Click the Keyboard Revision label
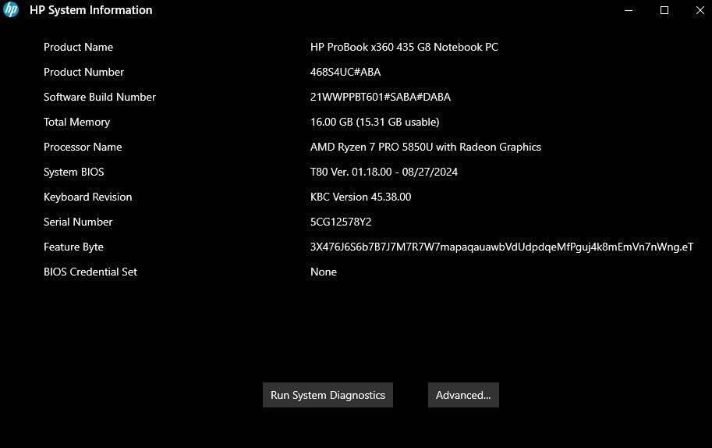Image resolution: width=712 pixels, height=448 pixels. point(87,197)
